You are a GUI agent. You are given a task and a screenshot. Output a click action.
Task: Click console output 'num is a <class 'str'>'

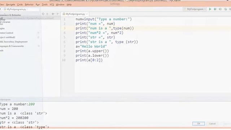tap(23, 113)
